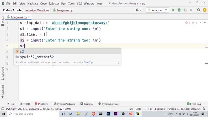The width and height of the screenshot is (208, 117).
Task: Open the Python Packages tool window
Action: 64,104
